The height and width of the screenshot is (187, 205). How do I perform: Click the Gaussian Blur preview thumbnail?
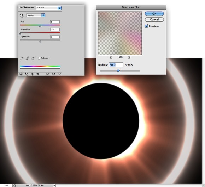click(x=120, y=33)
